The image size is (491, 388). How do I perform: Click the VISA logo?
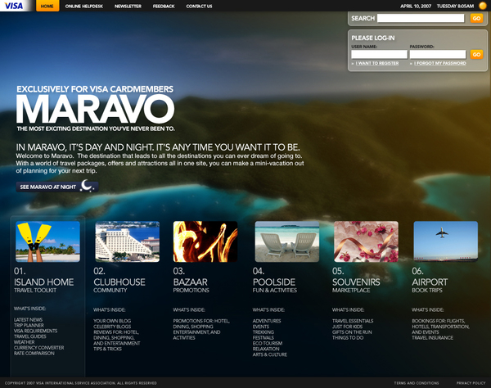(x=14, y=6)
